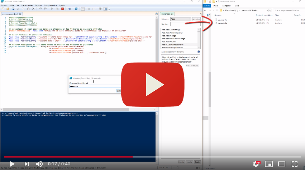Open the Complementos menu
The width and height of the screenshot is (305, 170).
click(51, 5)
